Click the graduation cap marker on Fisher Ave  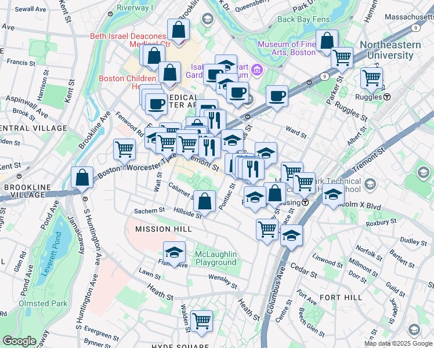[x=174, y=252]
